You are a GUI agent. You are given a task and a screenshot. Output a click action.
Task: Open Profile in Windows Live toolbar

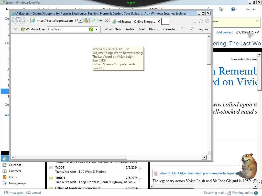tap(130, 29)
